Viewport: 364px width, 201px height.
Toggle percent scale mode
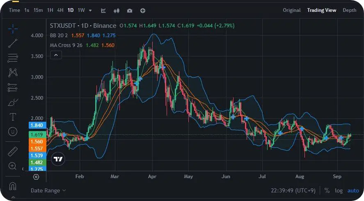point(327,191)
